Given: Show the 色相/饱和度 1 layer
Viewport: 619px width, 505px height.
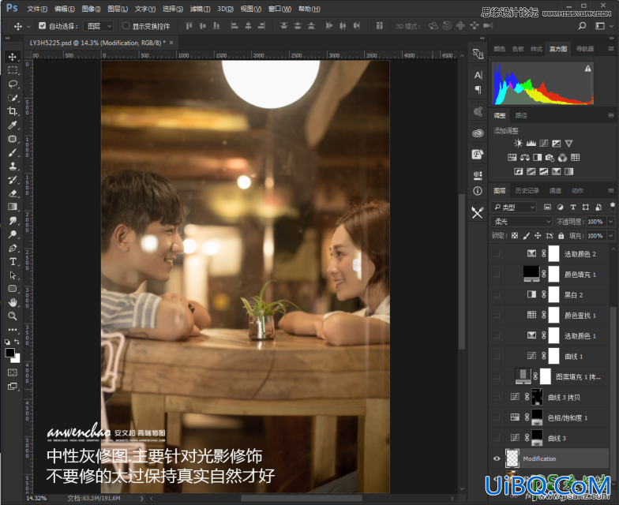Looking at the screenshot, I should coord(497,417).
